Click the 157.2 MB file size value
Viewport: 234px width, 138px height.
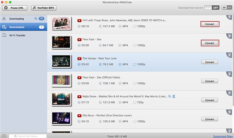[x=109, y=26]
